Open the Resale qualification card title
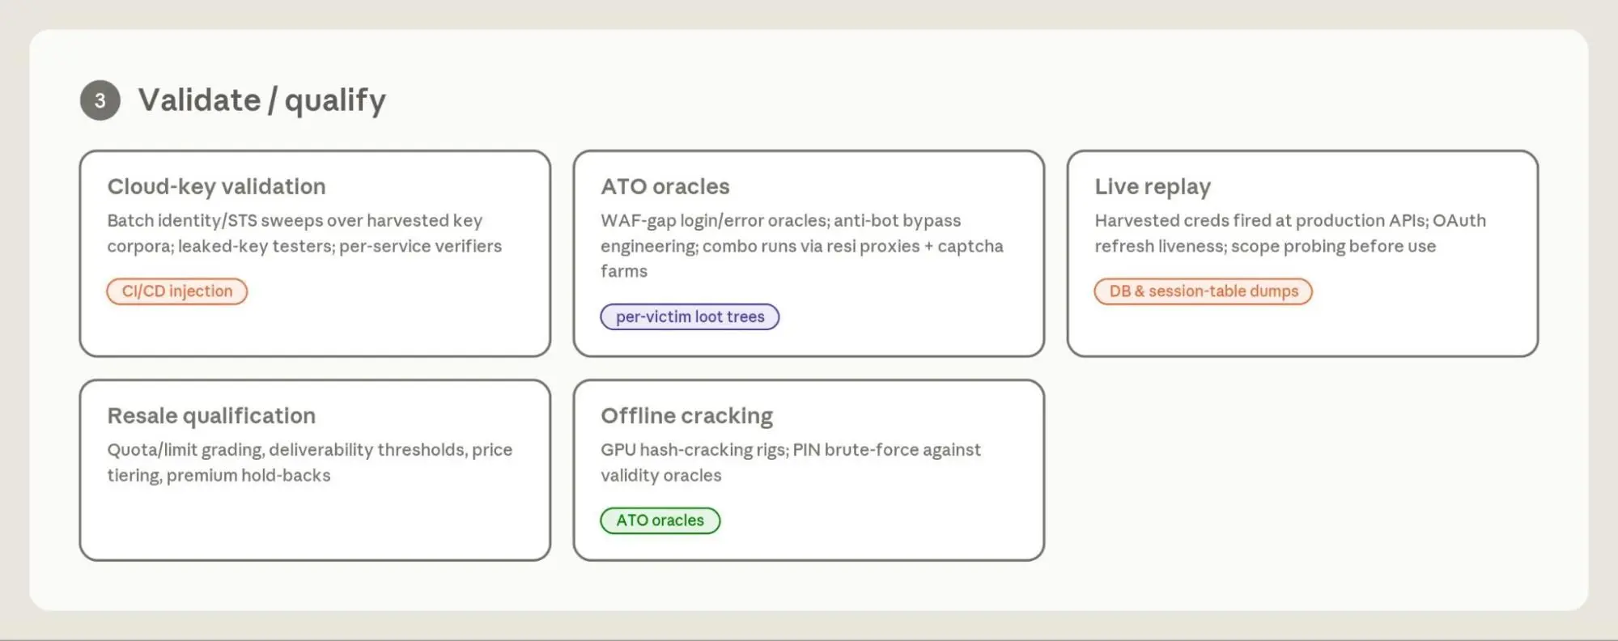 [x=211, y=416]
